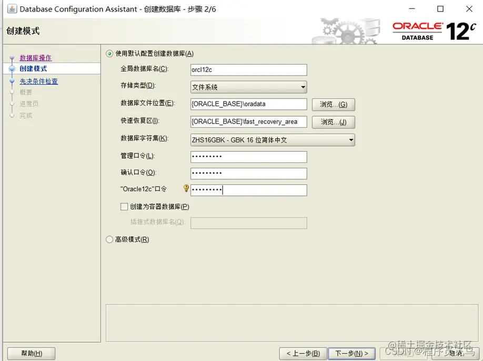Open 数据库字符集 dropdown
Image resolution: width=483 pixels, height=361 pixels.
point(273,140)
